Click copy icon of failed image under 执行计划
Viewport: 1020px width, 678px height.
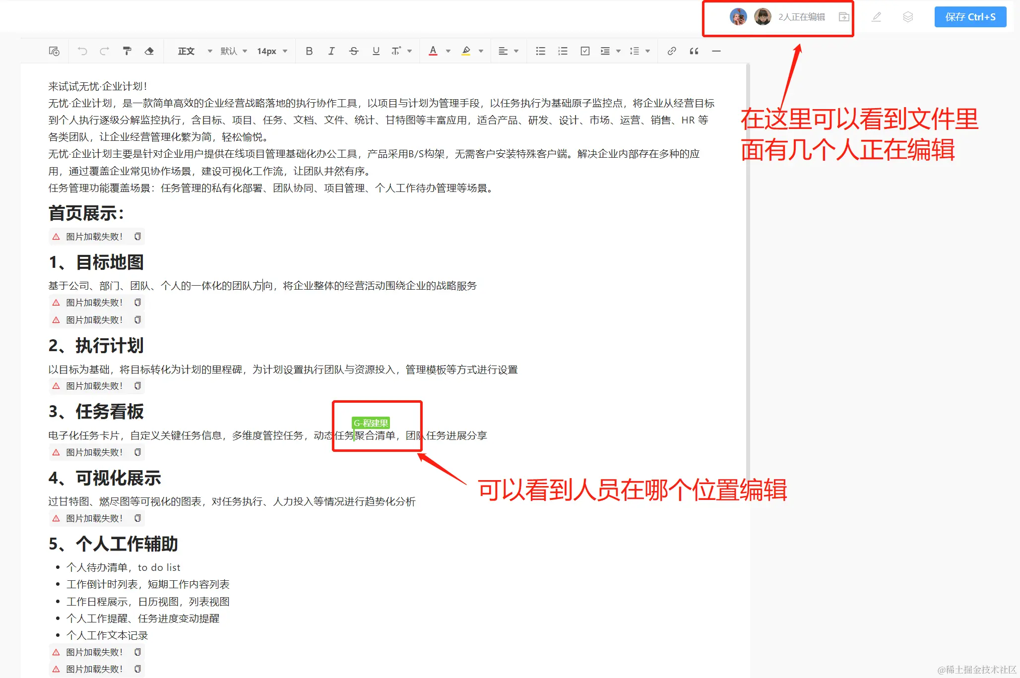pyautogui.click(x=138, y=386)
